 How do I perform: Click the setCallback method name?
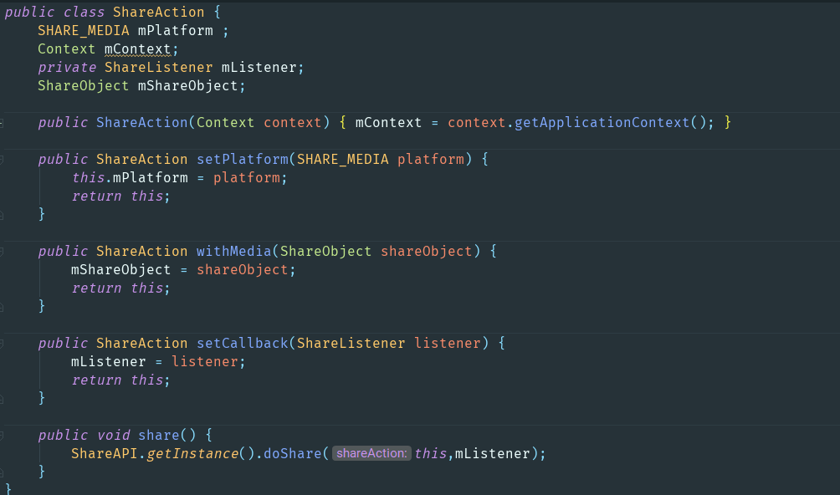242,344
